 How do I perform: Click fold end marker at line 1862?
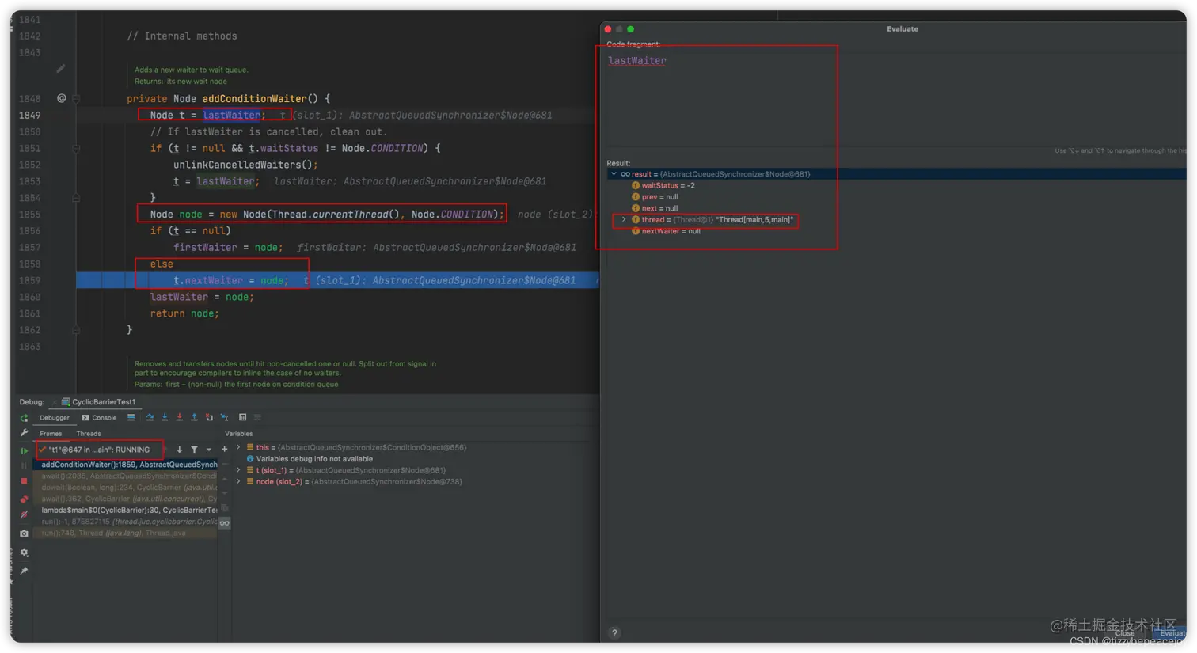[x=76, y=330]
